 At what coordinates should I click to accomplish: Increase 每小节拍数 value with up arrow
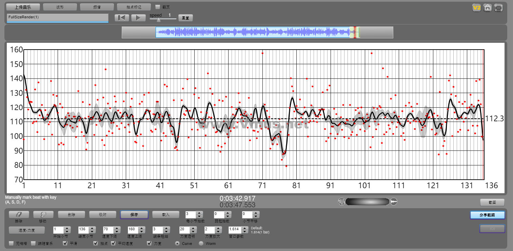coord(200,213)
